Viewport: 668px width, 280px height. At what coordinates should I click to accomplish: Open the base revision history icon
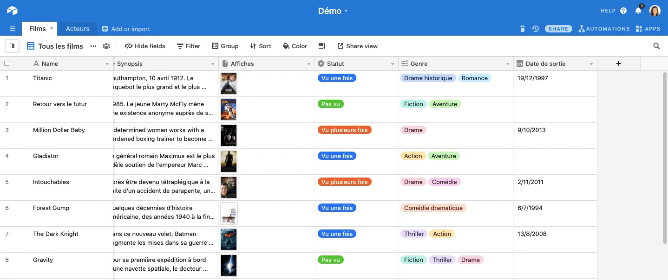click(x=536, y=29)
